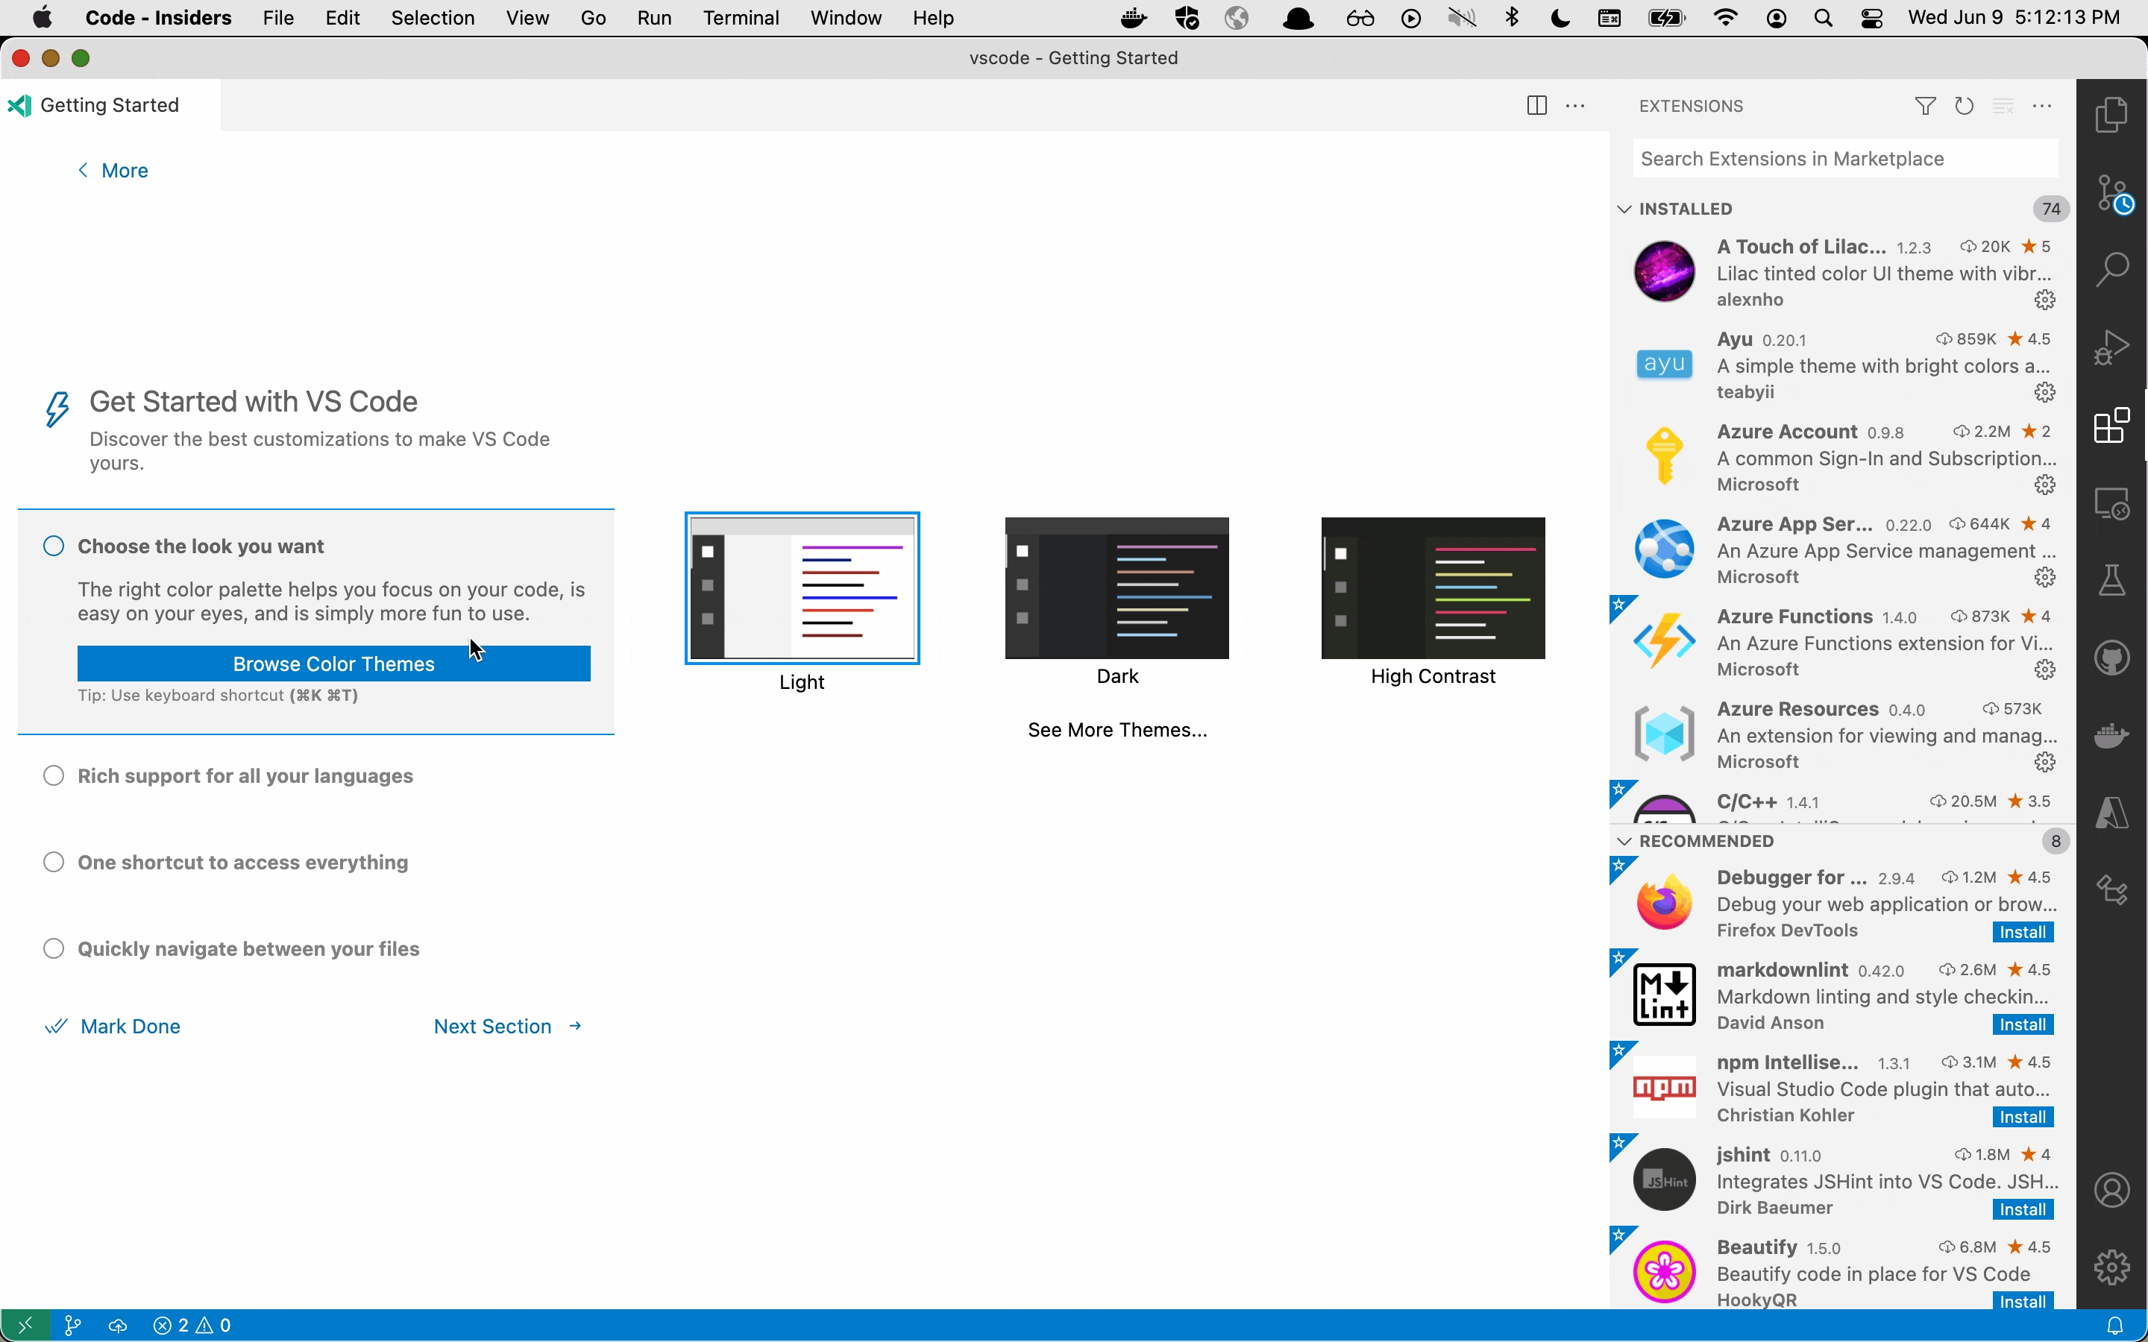Viewport: 2148px width, 1342px height.
Task: Select the Dark color theme preview
Action: tap(1116, 587)
